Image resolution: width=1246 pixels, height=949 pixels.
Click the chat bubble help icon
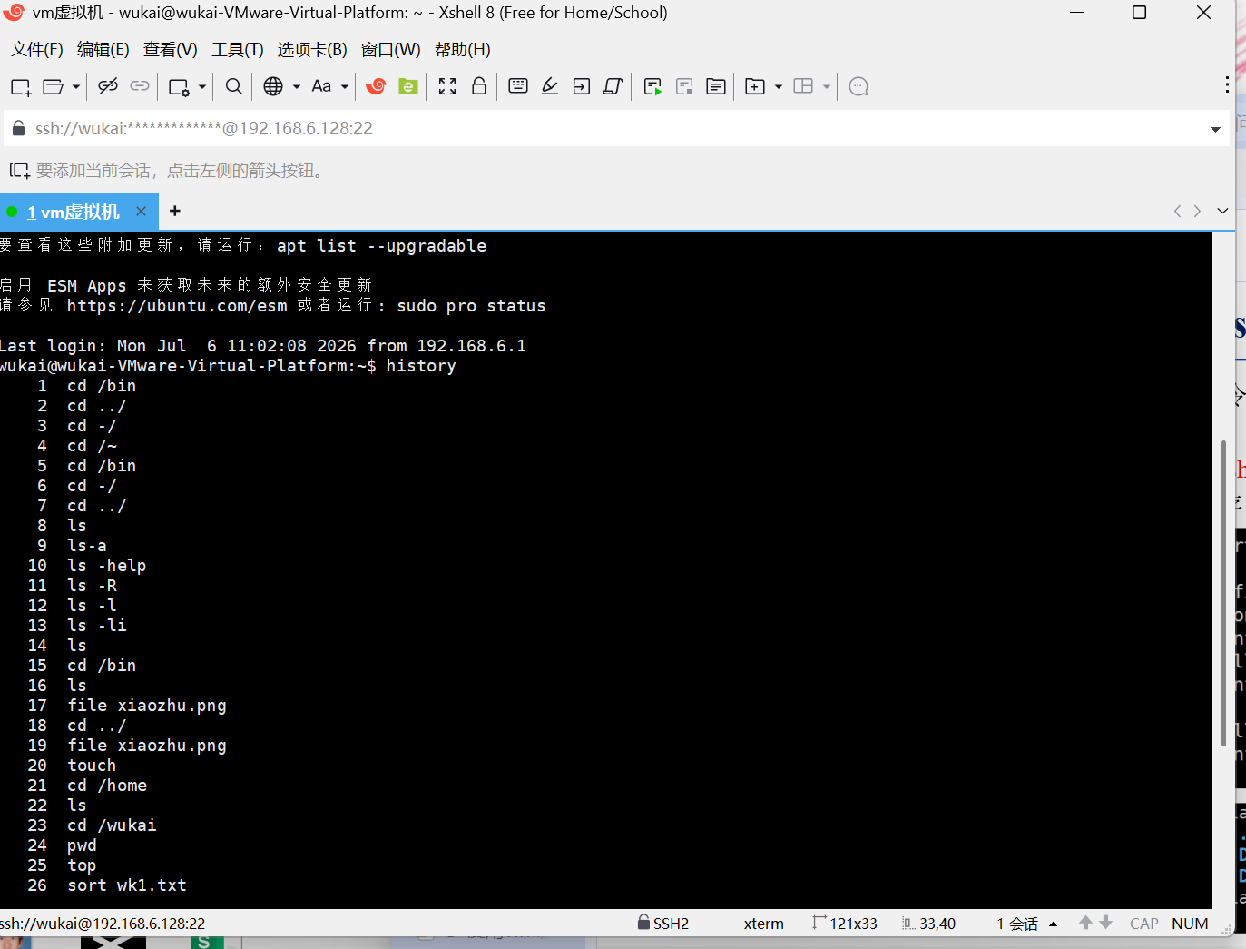click(x=858, y=86)
